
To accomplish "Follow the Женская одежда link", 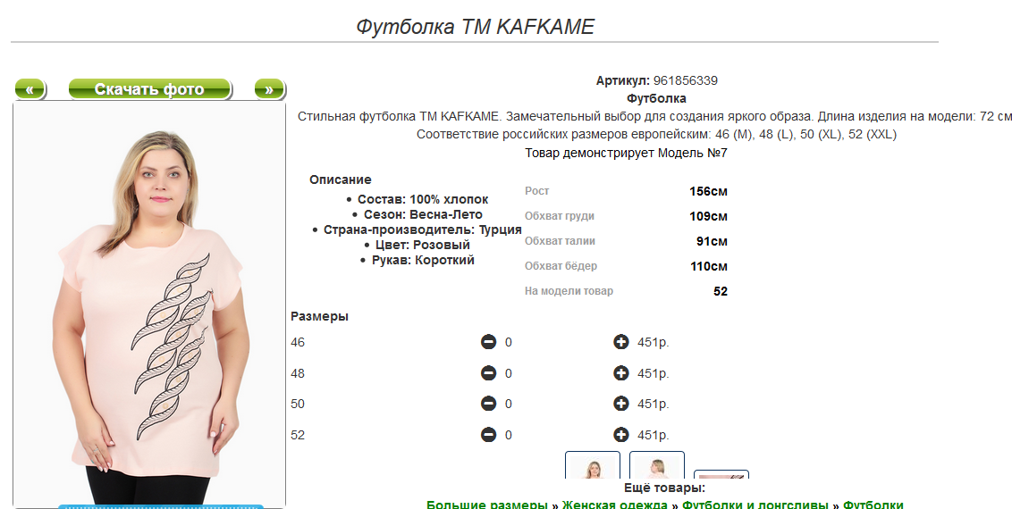I will (x=614, y=505).
